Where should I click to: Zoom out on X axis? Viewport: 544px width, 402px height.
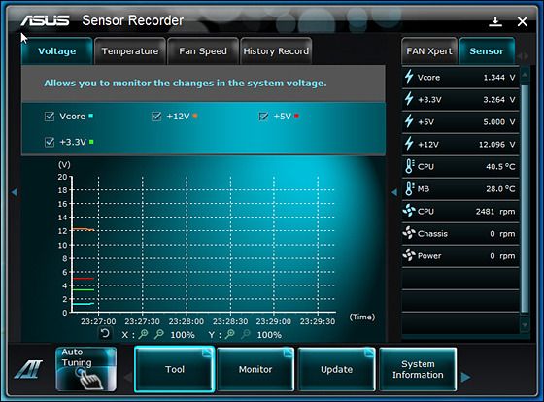coord(159,334)
